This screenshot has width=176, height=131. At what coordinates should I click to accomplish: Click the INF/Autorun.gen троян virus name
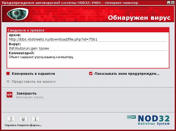click(x=29, y=49)
